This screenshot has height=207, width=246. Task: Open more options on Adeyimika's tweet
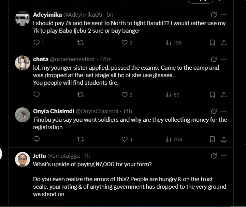coord(224,15)
